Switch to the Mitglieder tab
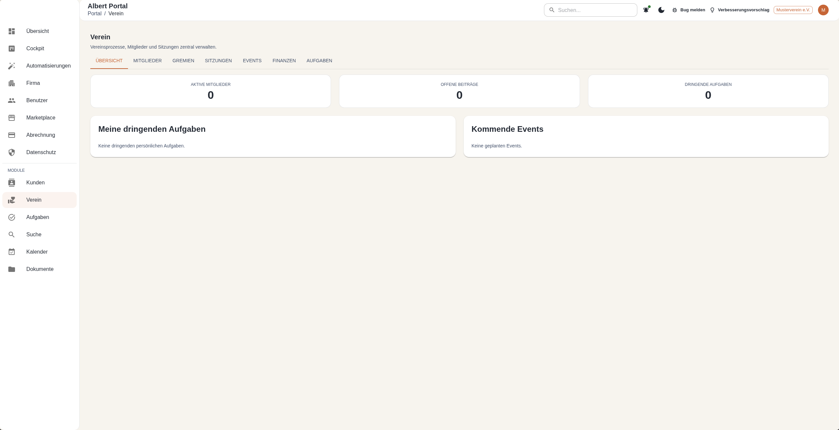The width and height of the screenshot is (839, 430). pyautogui.click(x=147, y=61)
